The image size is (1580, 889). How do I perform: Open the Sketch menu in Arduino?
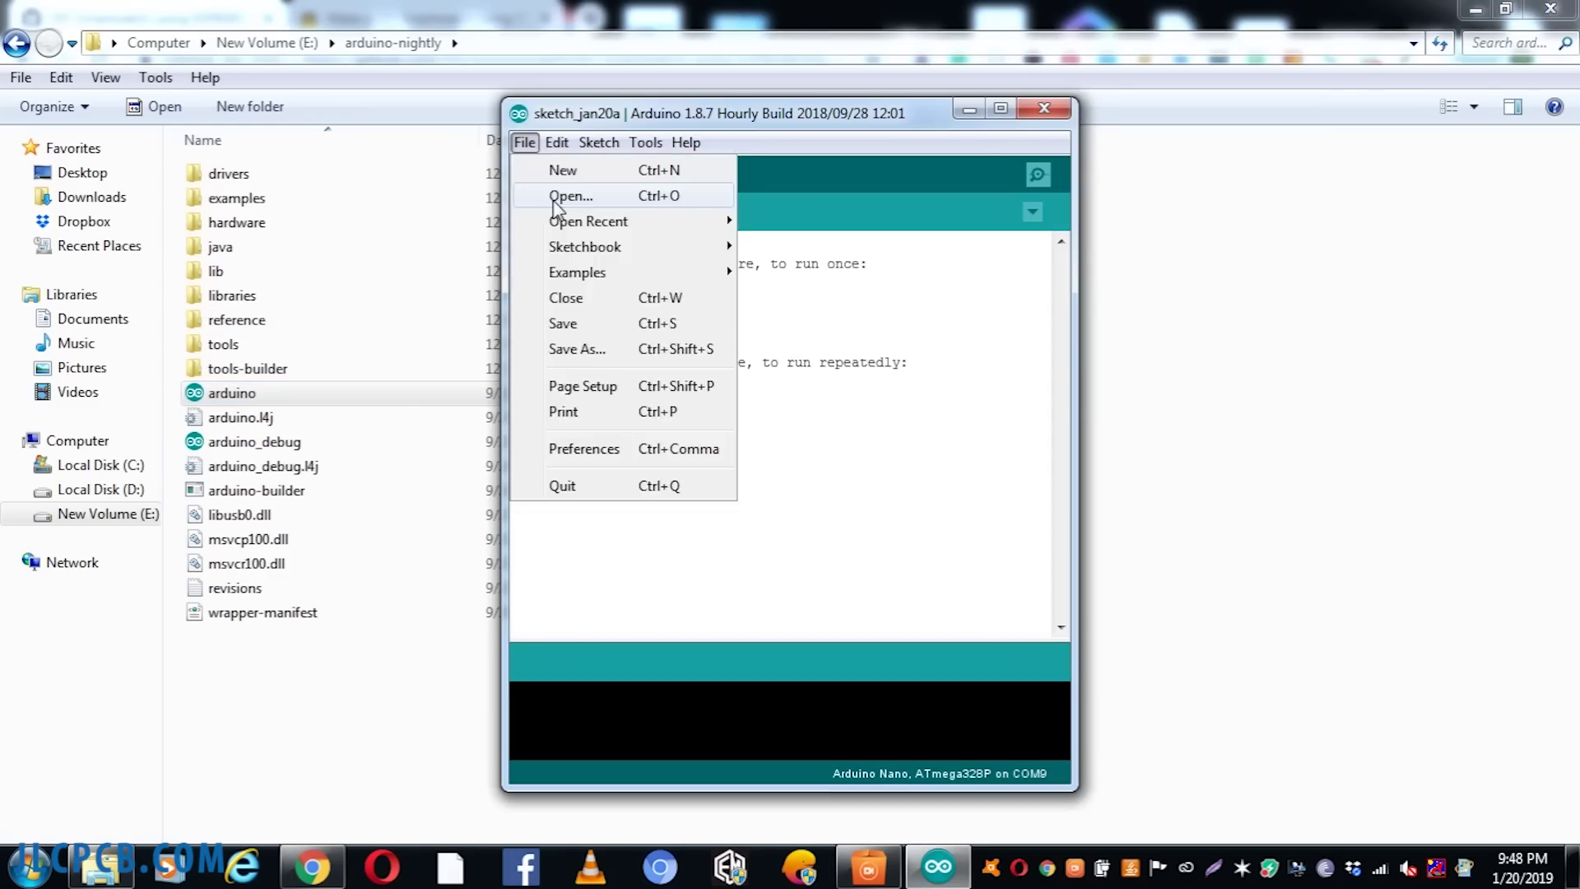pyautogui.click(x=598, y=142)
